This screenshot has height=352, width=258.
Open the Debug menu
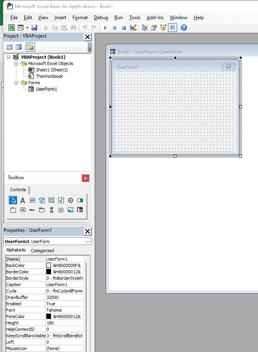(101, 18)
